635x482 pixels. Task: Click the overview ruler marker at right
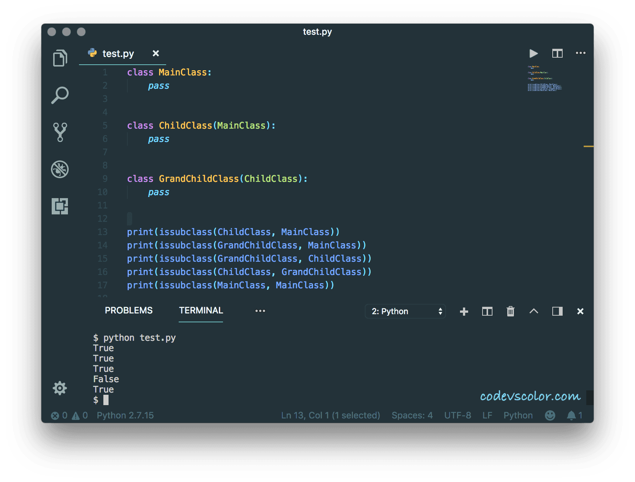pos(588,147)
